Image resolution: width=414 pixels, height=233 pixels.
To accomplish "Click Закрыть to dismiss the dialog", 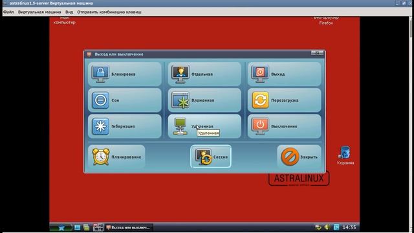I will [299, 157].
